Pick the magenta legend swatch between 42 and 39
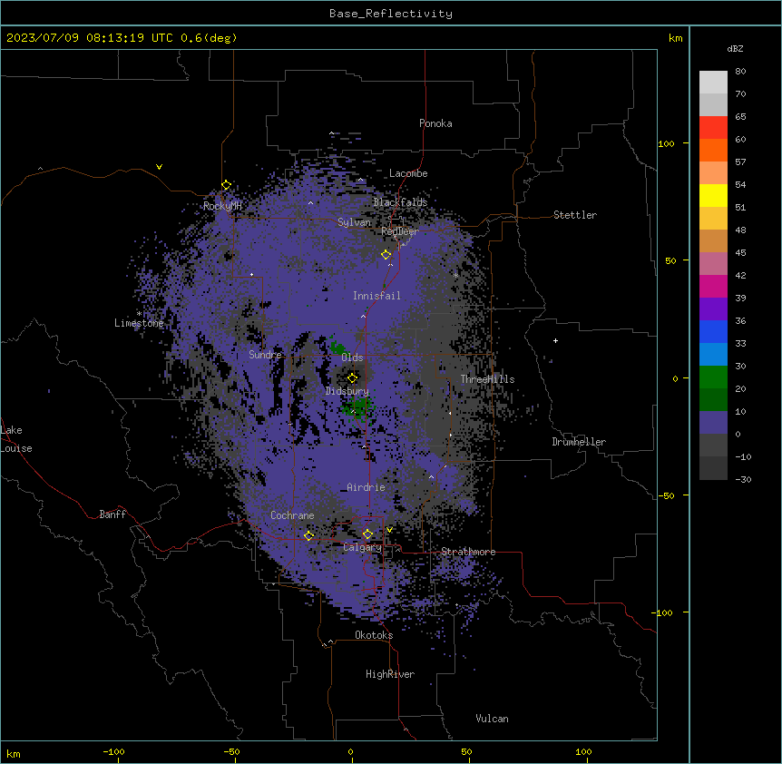Viewport: 782px width, 764px height. point(713,286)
